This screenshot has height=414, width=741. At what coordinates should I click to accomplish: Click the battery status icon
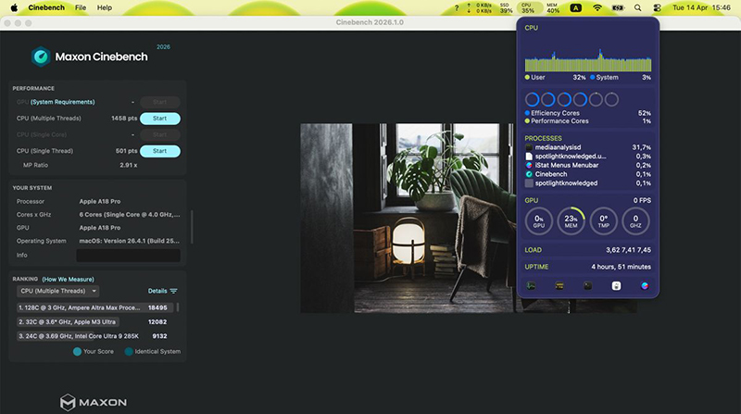tap(617, 7)
